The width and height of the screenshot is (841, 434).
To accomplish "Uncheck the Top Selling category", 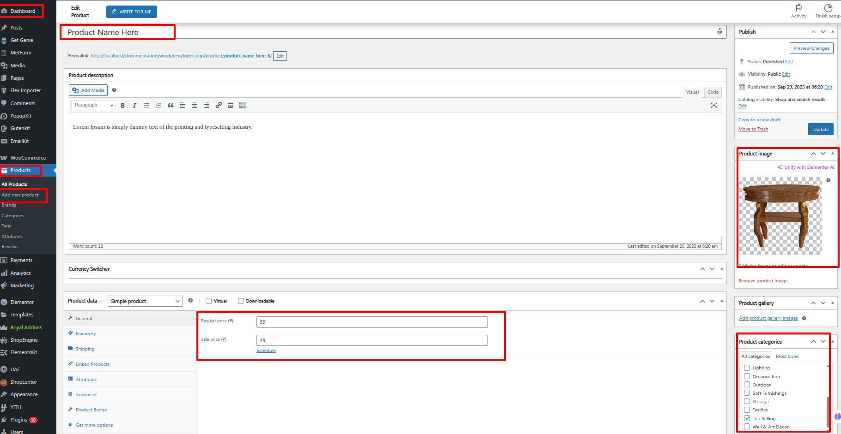I will coord(747,418).
